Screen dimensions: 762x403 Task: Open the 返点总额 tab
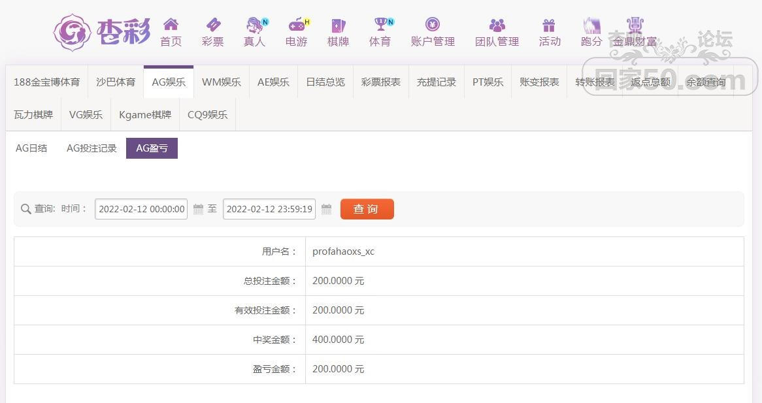click(650, 82)
